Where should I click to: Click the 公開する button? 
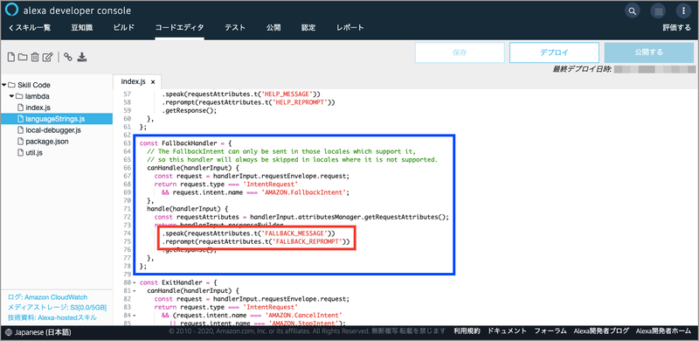(649, 52)
